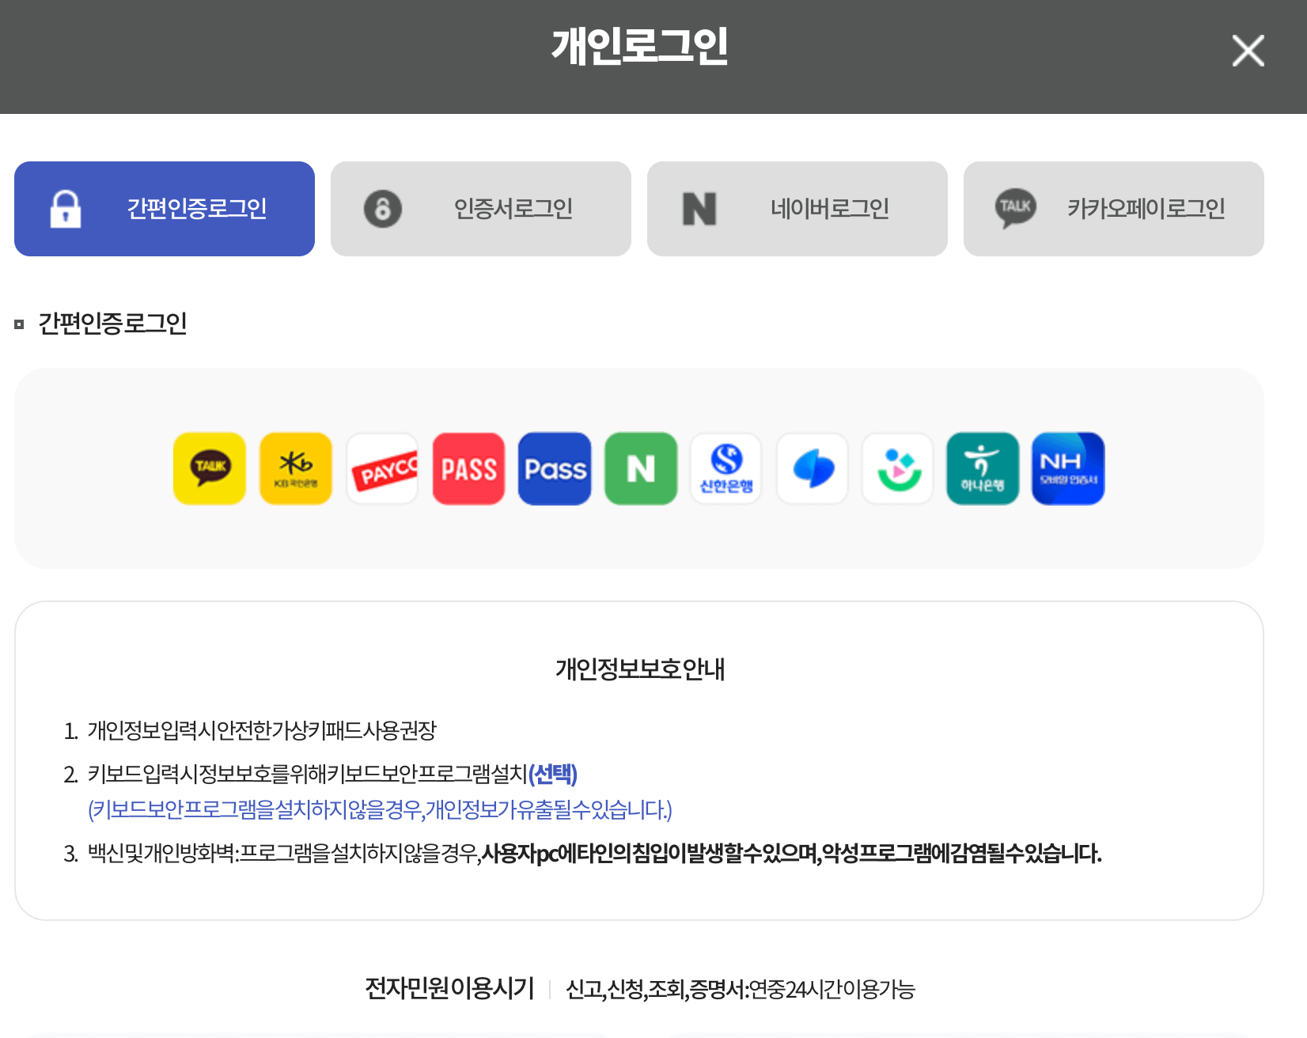Image resolution: width=1307 pixels, height=1038 pixels.
Task: Choose the colorful smile-shaped certificate icon
Action: point(897,468)
